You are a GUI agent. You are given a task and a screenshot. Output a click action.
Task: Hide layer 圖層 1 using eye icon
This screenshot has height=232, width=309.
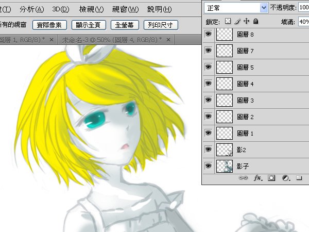tap(208, 133)
